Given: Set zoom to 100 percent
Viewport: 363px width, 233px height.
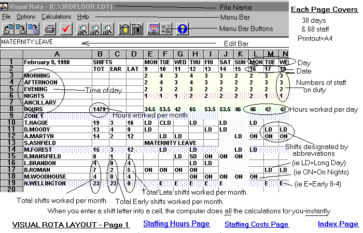Looking at the screenshot, I should pos(82,29).
